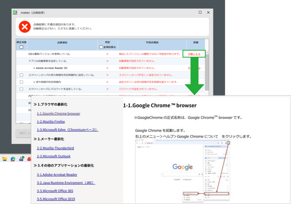Viewport: 291px width, 204px height.
Task: Click パスワードが設定されていません reason text
Action: 138,89
